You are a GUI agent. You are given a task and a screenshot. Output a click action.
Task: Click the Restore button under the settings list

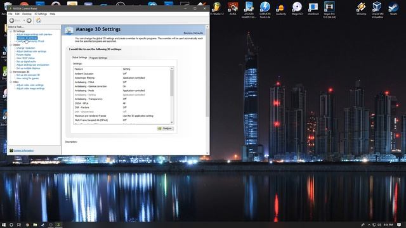[165, 129]
